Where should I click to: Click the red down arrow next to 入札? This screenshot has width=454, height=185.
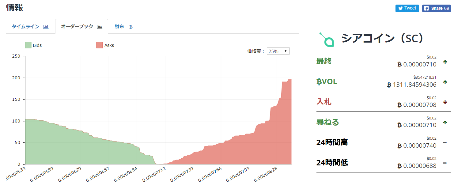coord(445,102)
